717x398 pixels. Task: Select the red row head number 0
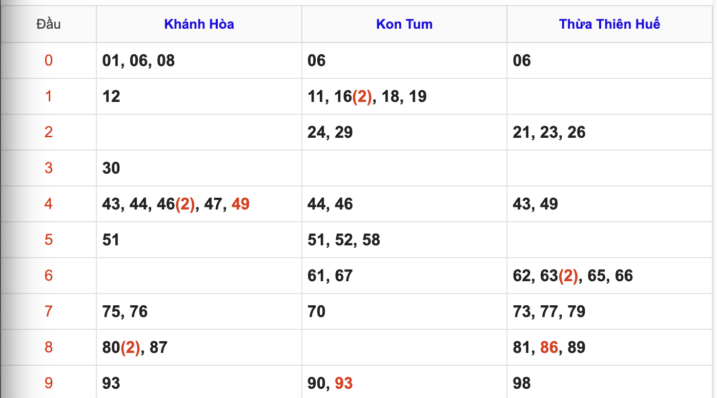[48, 60]
